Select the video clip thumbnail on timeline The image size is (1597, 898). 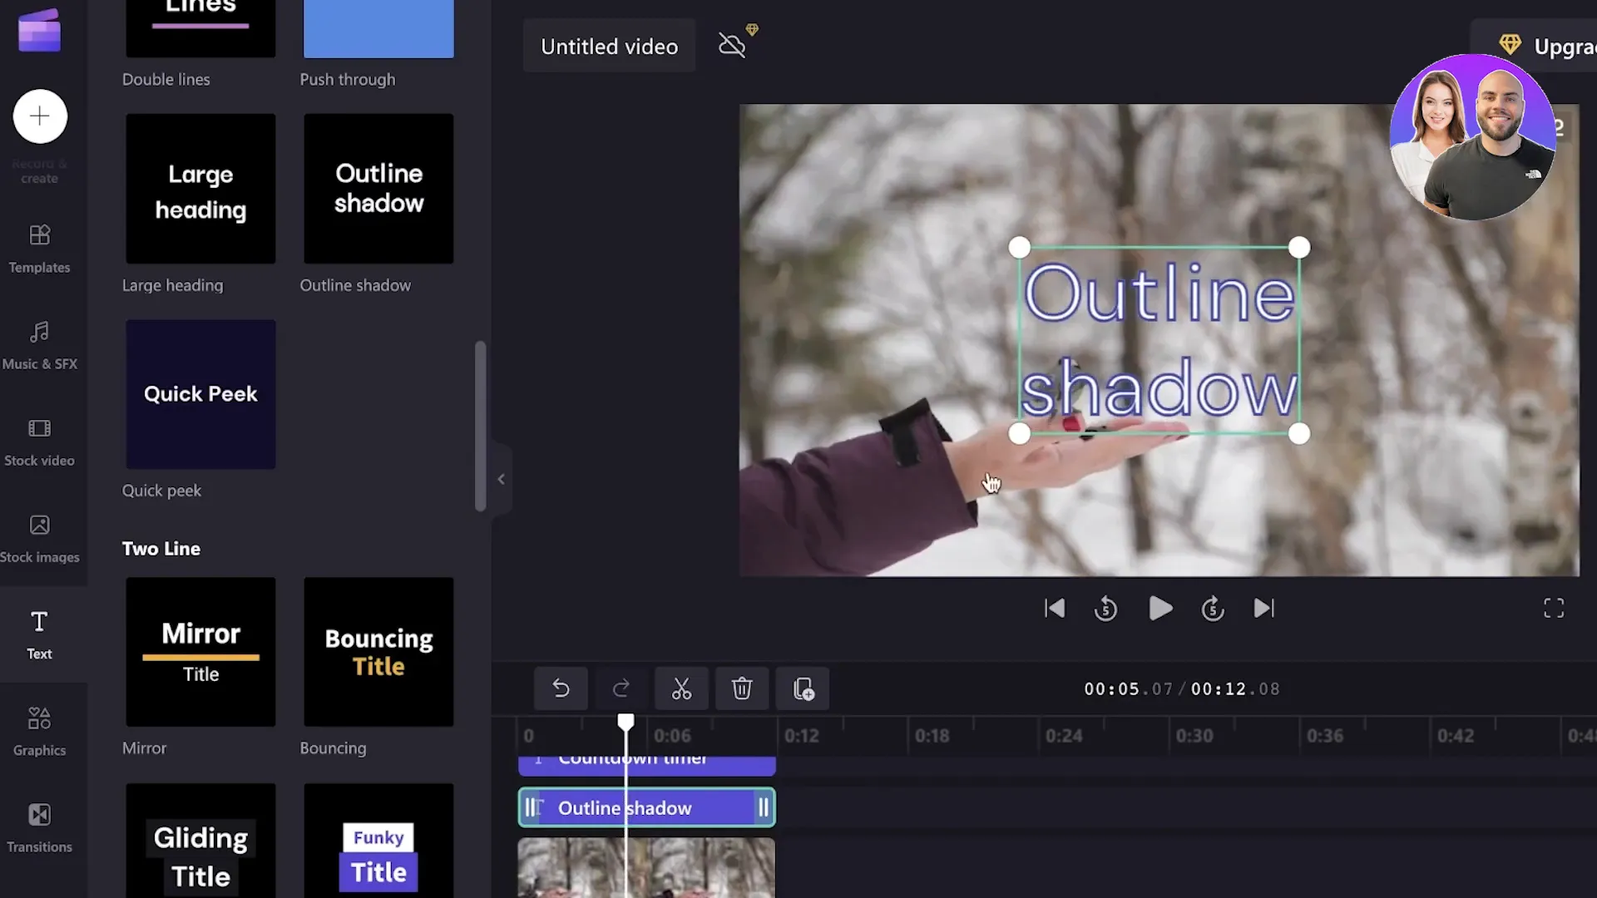[x=646, y=867]
